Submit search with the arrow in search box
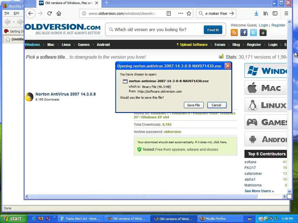The width and height of the screenshot is (298, 223). tap(232, 13)
